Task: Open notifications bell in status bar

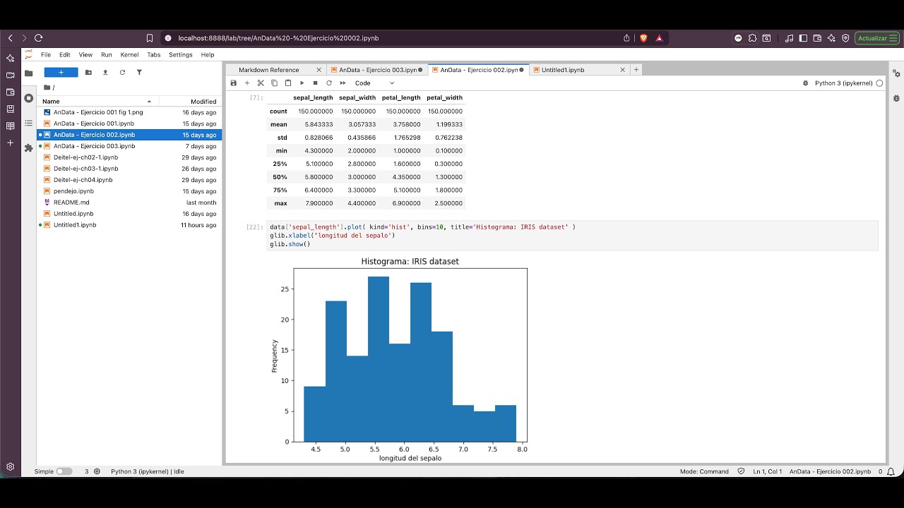Action: point(892,471)
